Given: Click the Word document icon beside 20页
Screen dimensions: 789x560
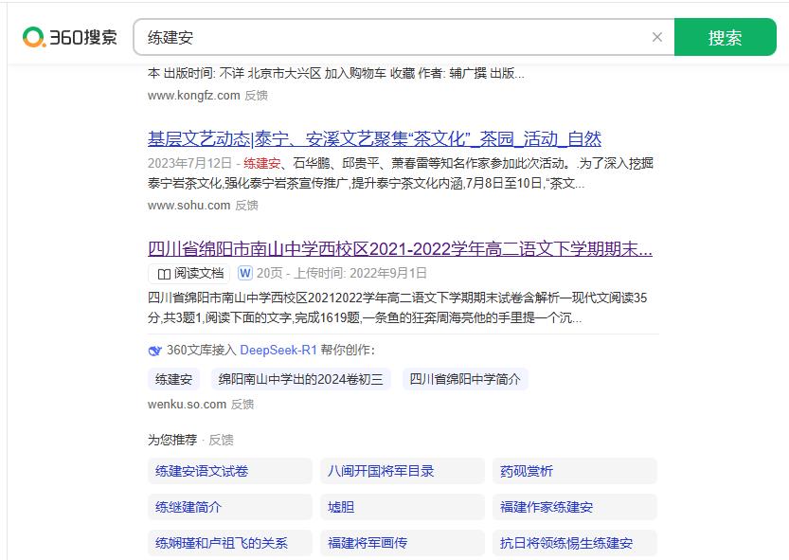Looking at the screenshot, I should [x=245, y=273].
